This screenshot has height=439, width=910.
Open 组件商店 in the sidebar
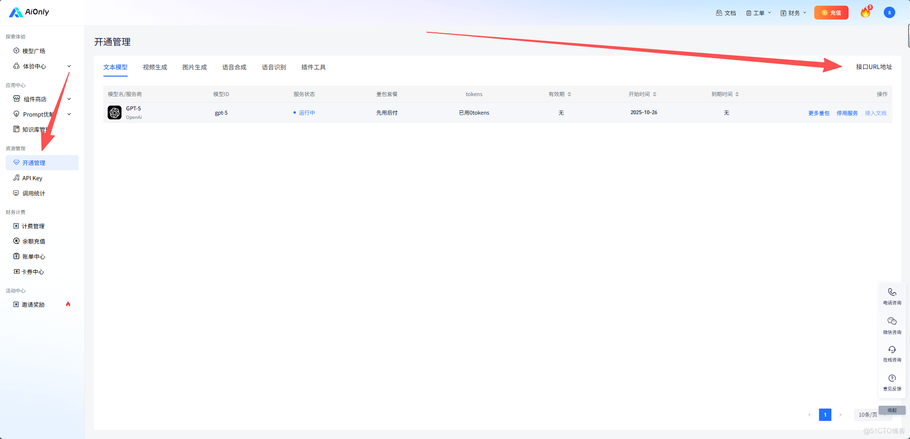pos(35,99)
